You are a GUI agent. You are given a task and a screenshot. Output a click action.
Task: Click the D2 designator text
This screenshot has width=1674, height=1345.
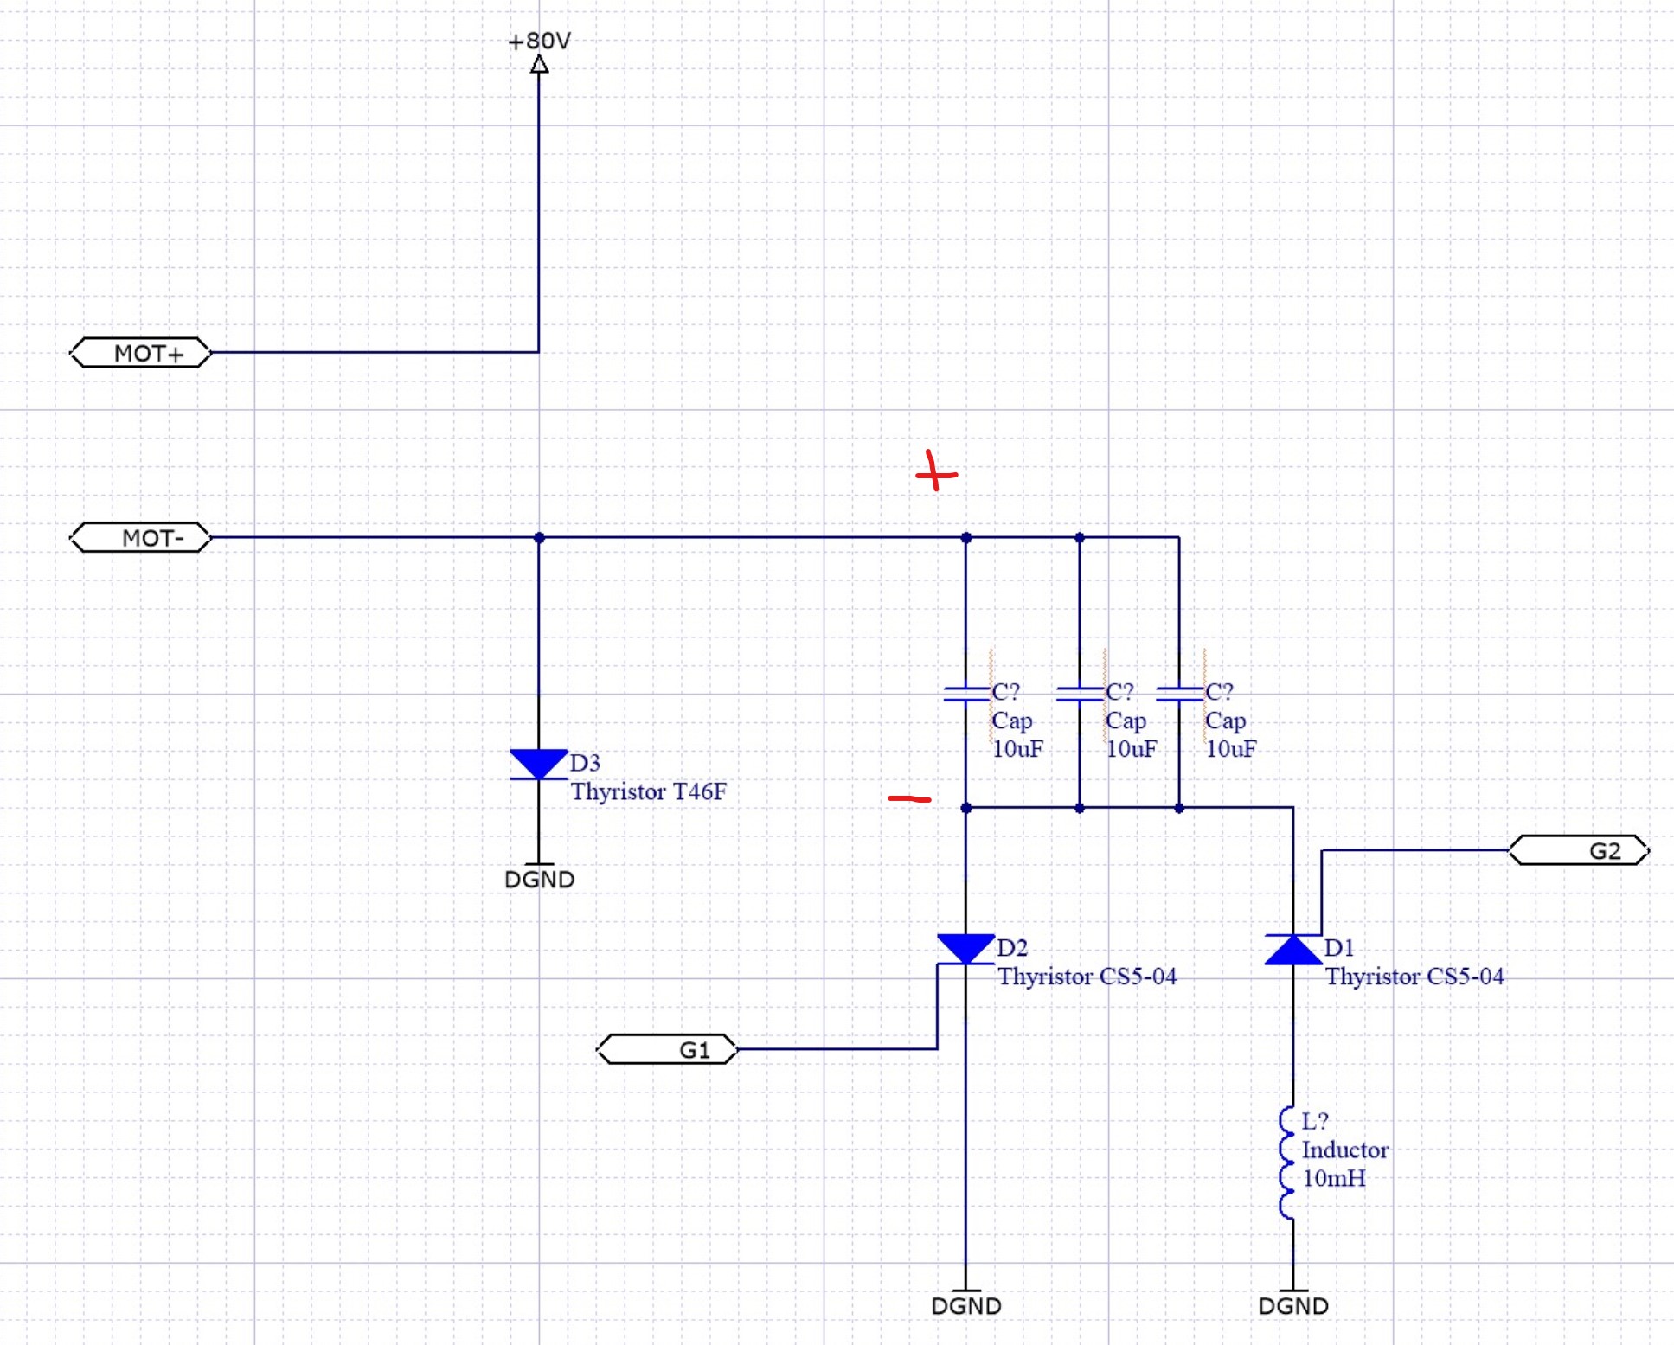pos(1012,948)
